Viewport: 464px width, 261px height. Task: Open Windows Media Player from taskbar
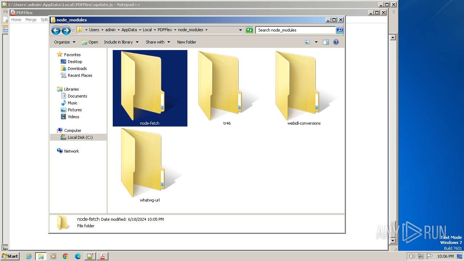(53, 256)
